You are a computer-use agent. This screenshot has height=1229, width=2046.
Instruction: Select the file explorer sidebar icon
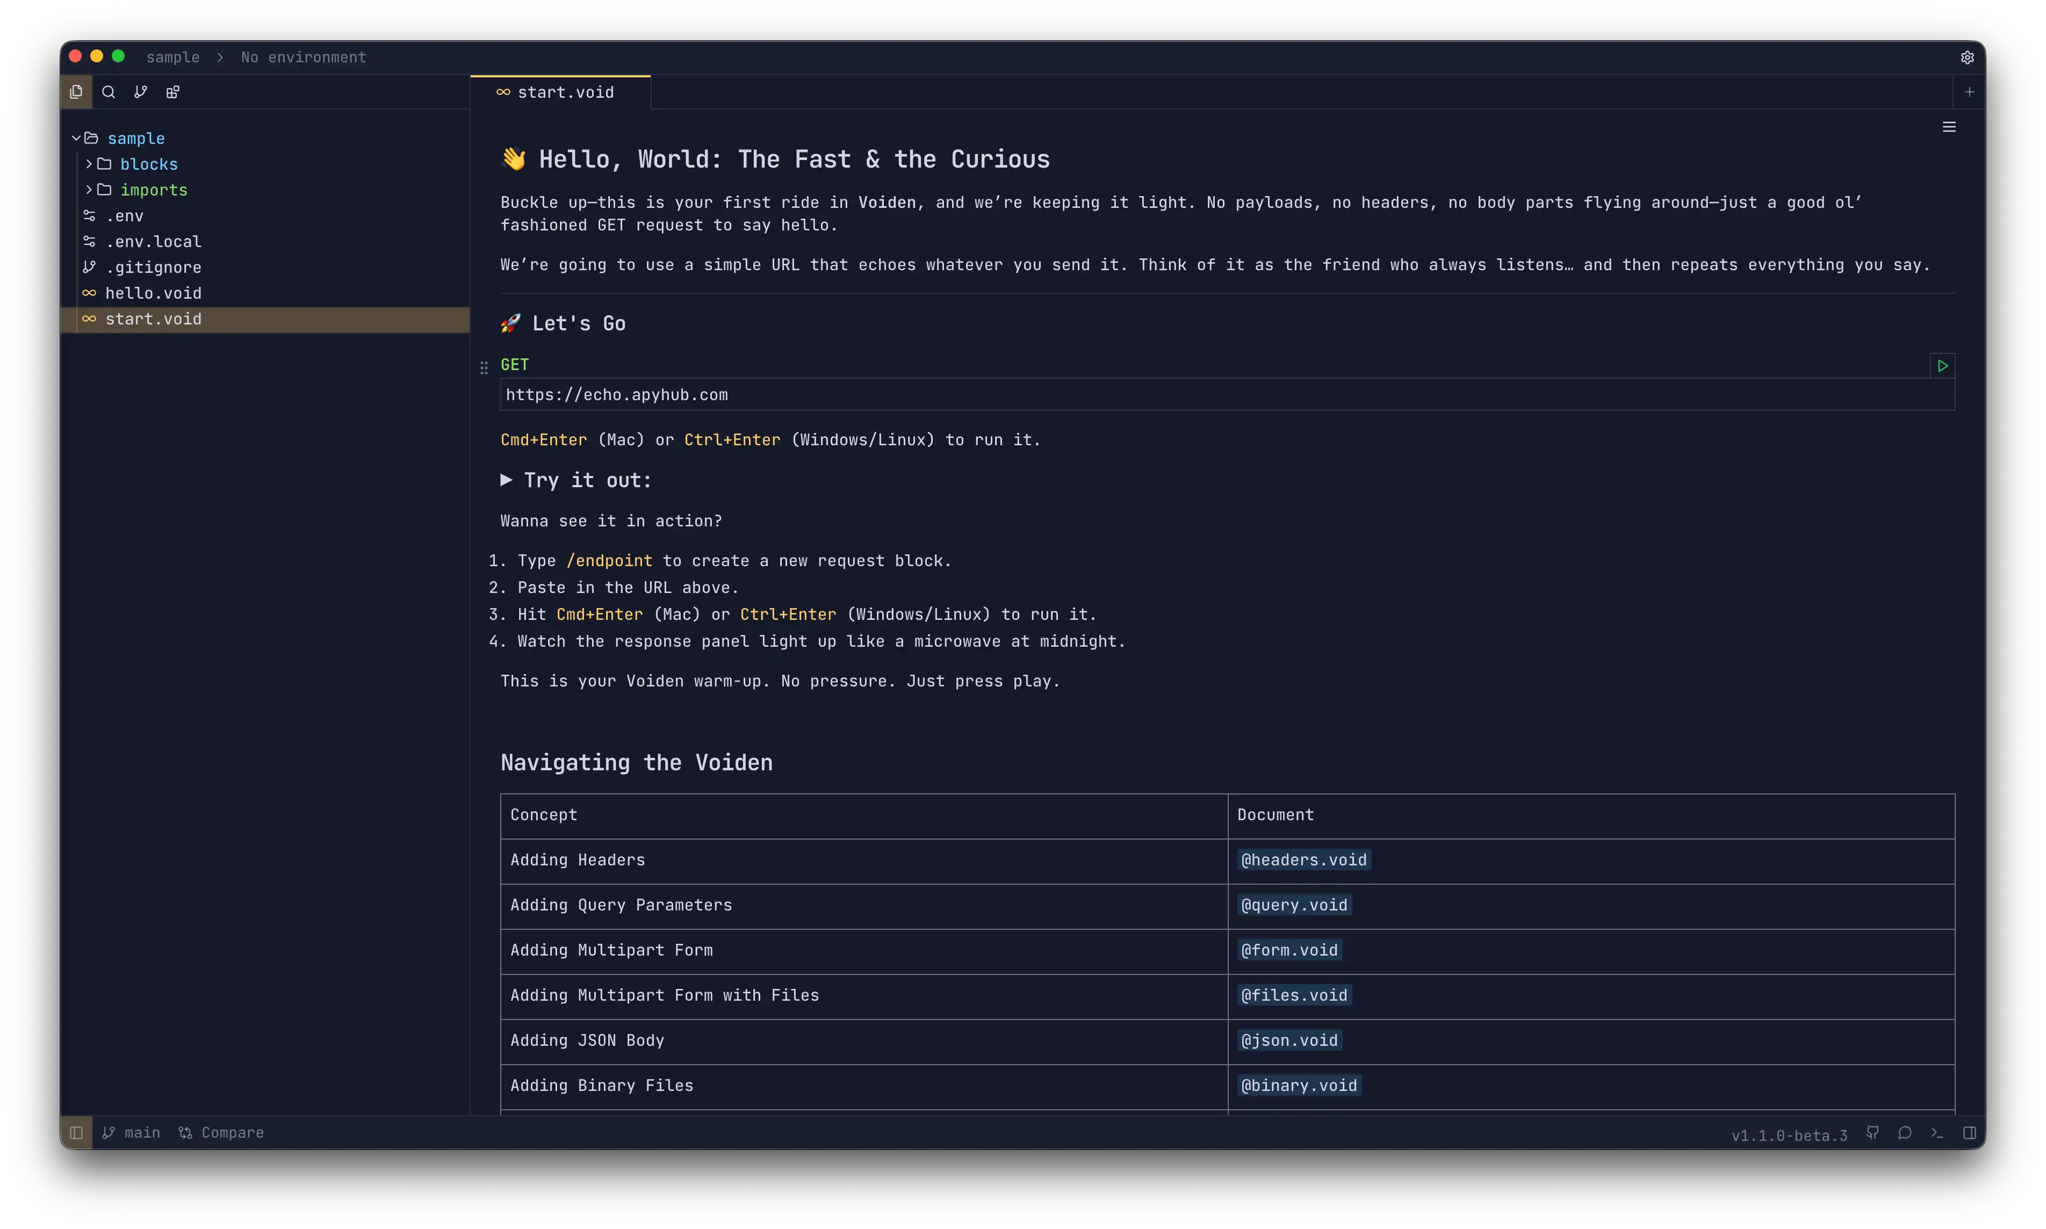(x=76, y=92)
